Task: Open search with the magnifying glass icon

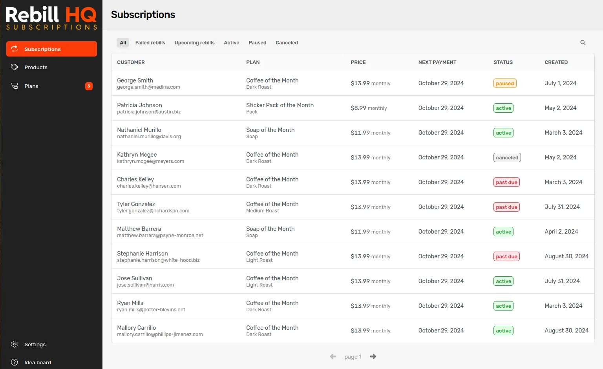Action: pyautogui.click(x=583, y=42)
